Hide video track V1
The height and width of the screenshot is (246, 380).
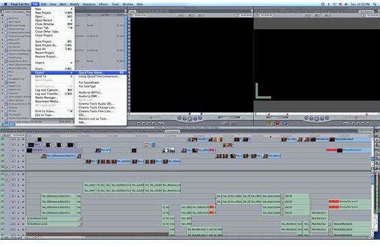3,167
